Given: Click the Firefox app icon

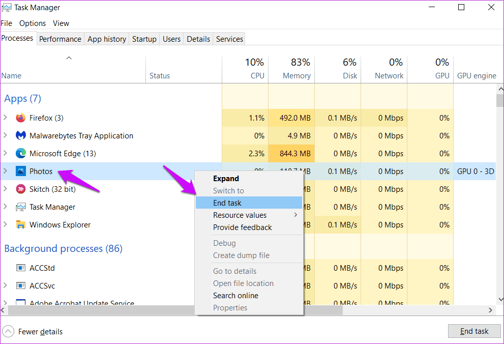Looking at the screenshot, I should pos(21,118).
